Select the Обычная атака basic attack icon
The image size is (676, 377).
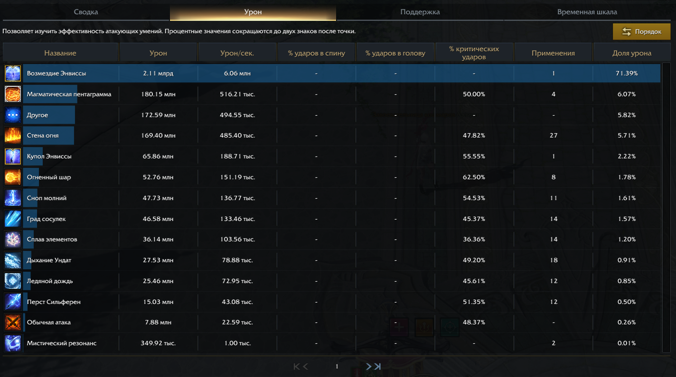point(12,322)
